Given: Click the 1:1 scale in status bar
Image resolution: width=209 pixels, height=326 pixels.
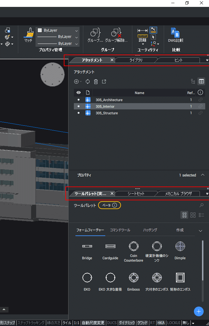Looking at the screenshot, I should tap(76, 323).
